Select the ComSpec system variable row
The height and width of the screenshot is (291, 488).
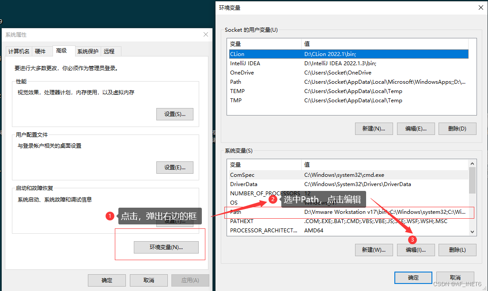coord(348,175)
